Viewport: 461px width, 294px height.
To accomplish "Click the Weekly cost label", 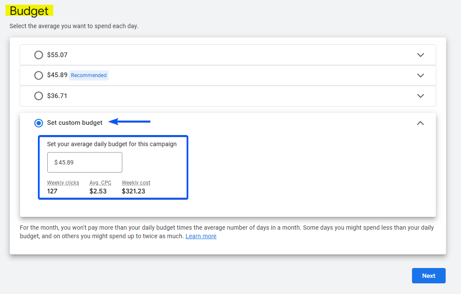I will 136,183.
